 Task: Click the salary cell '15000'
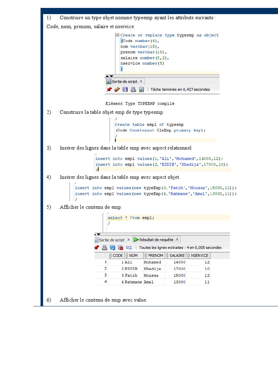[x=176, y=275]
